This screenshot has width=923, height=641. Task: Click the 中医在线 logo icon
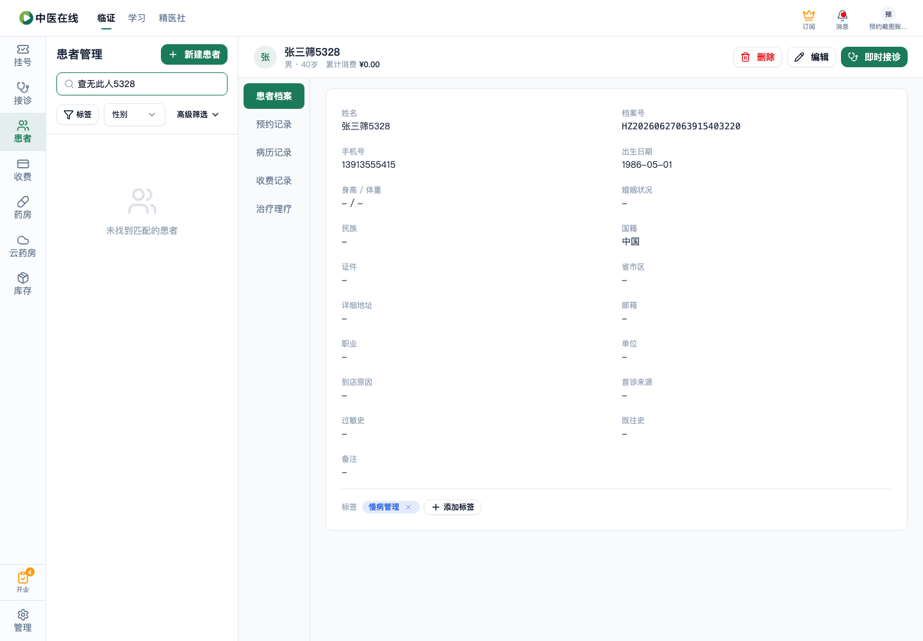26,18
